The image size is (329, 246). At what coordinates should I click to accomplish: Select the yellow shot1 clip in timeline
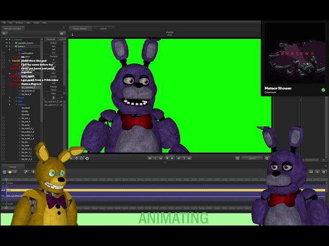coord(166,190)
